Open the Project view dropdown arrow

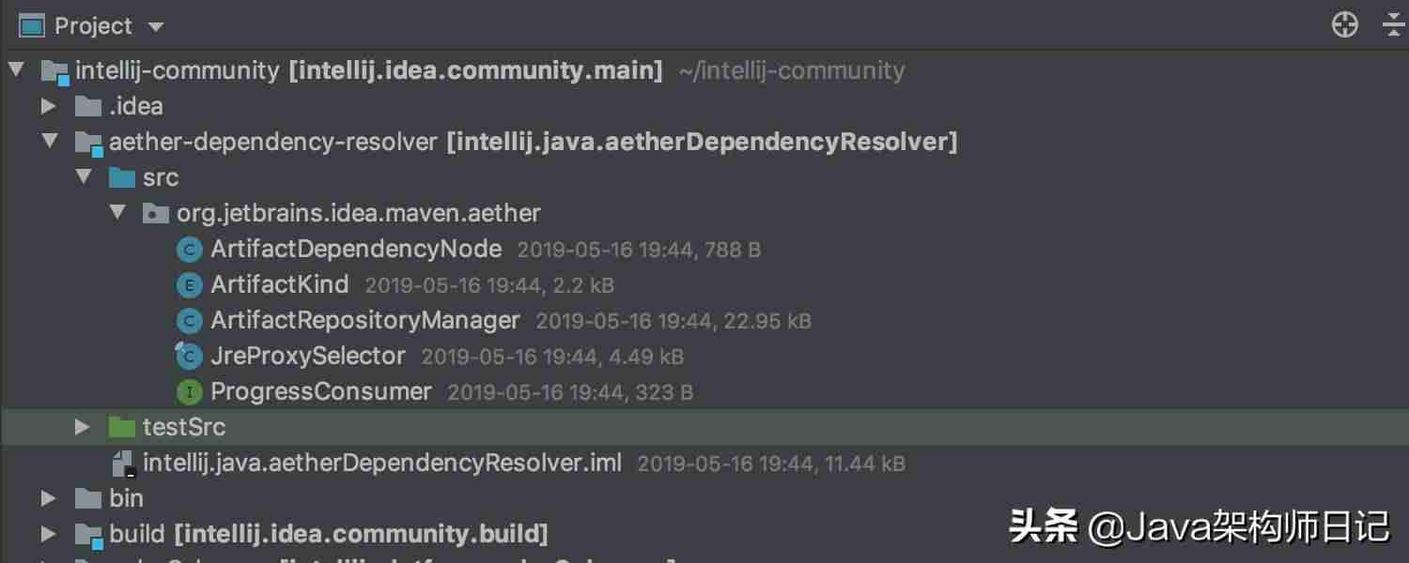tap(156, 27)
